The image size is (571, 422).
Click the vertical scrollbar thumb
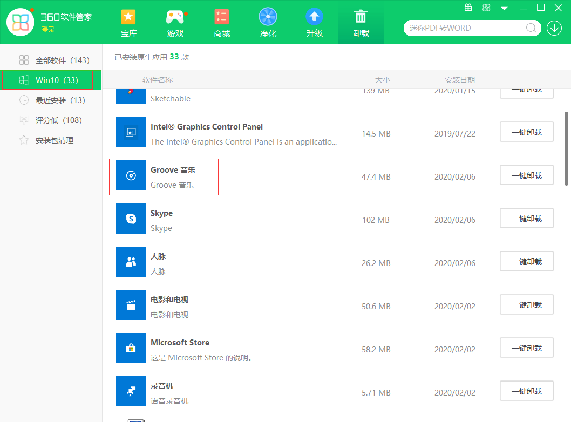pos(566,148)
